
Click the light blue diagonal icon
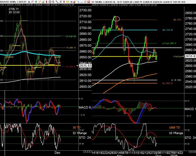(x=78, y=2)
